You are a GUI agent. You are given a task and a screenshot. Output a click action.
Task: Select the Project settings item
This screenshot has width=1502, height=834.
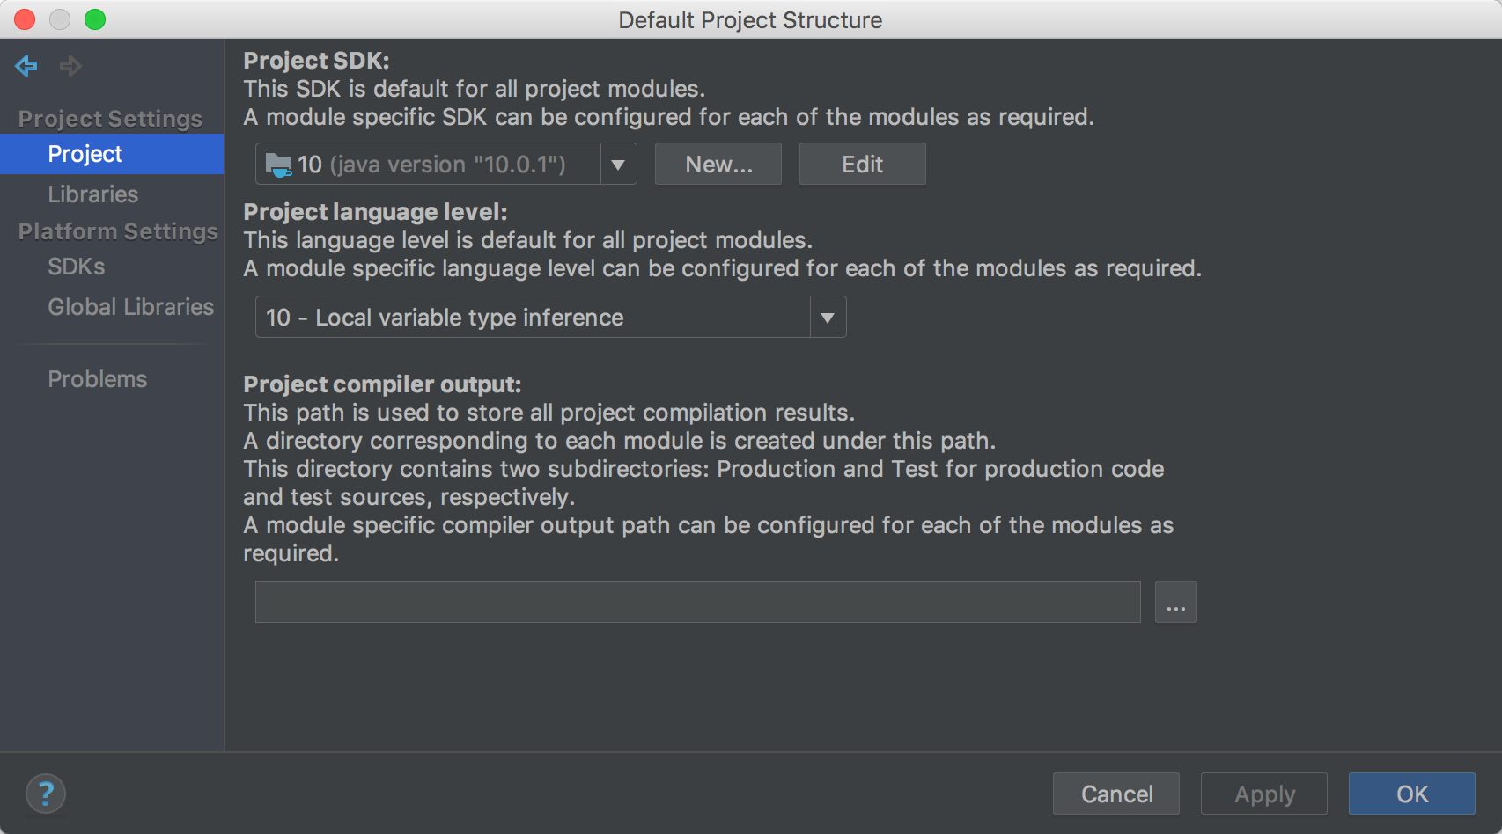pos(85,154)
